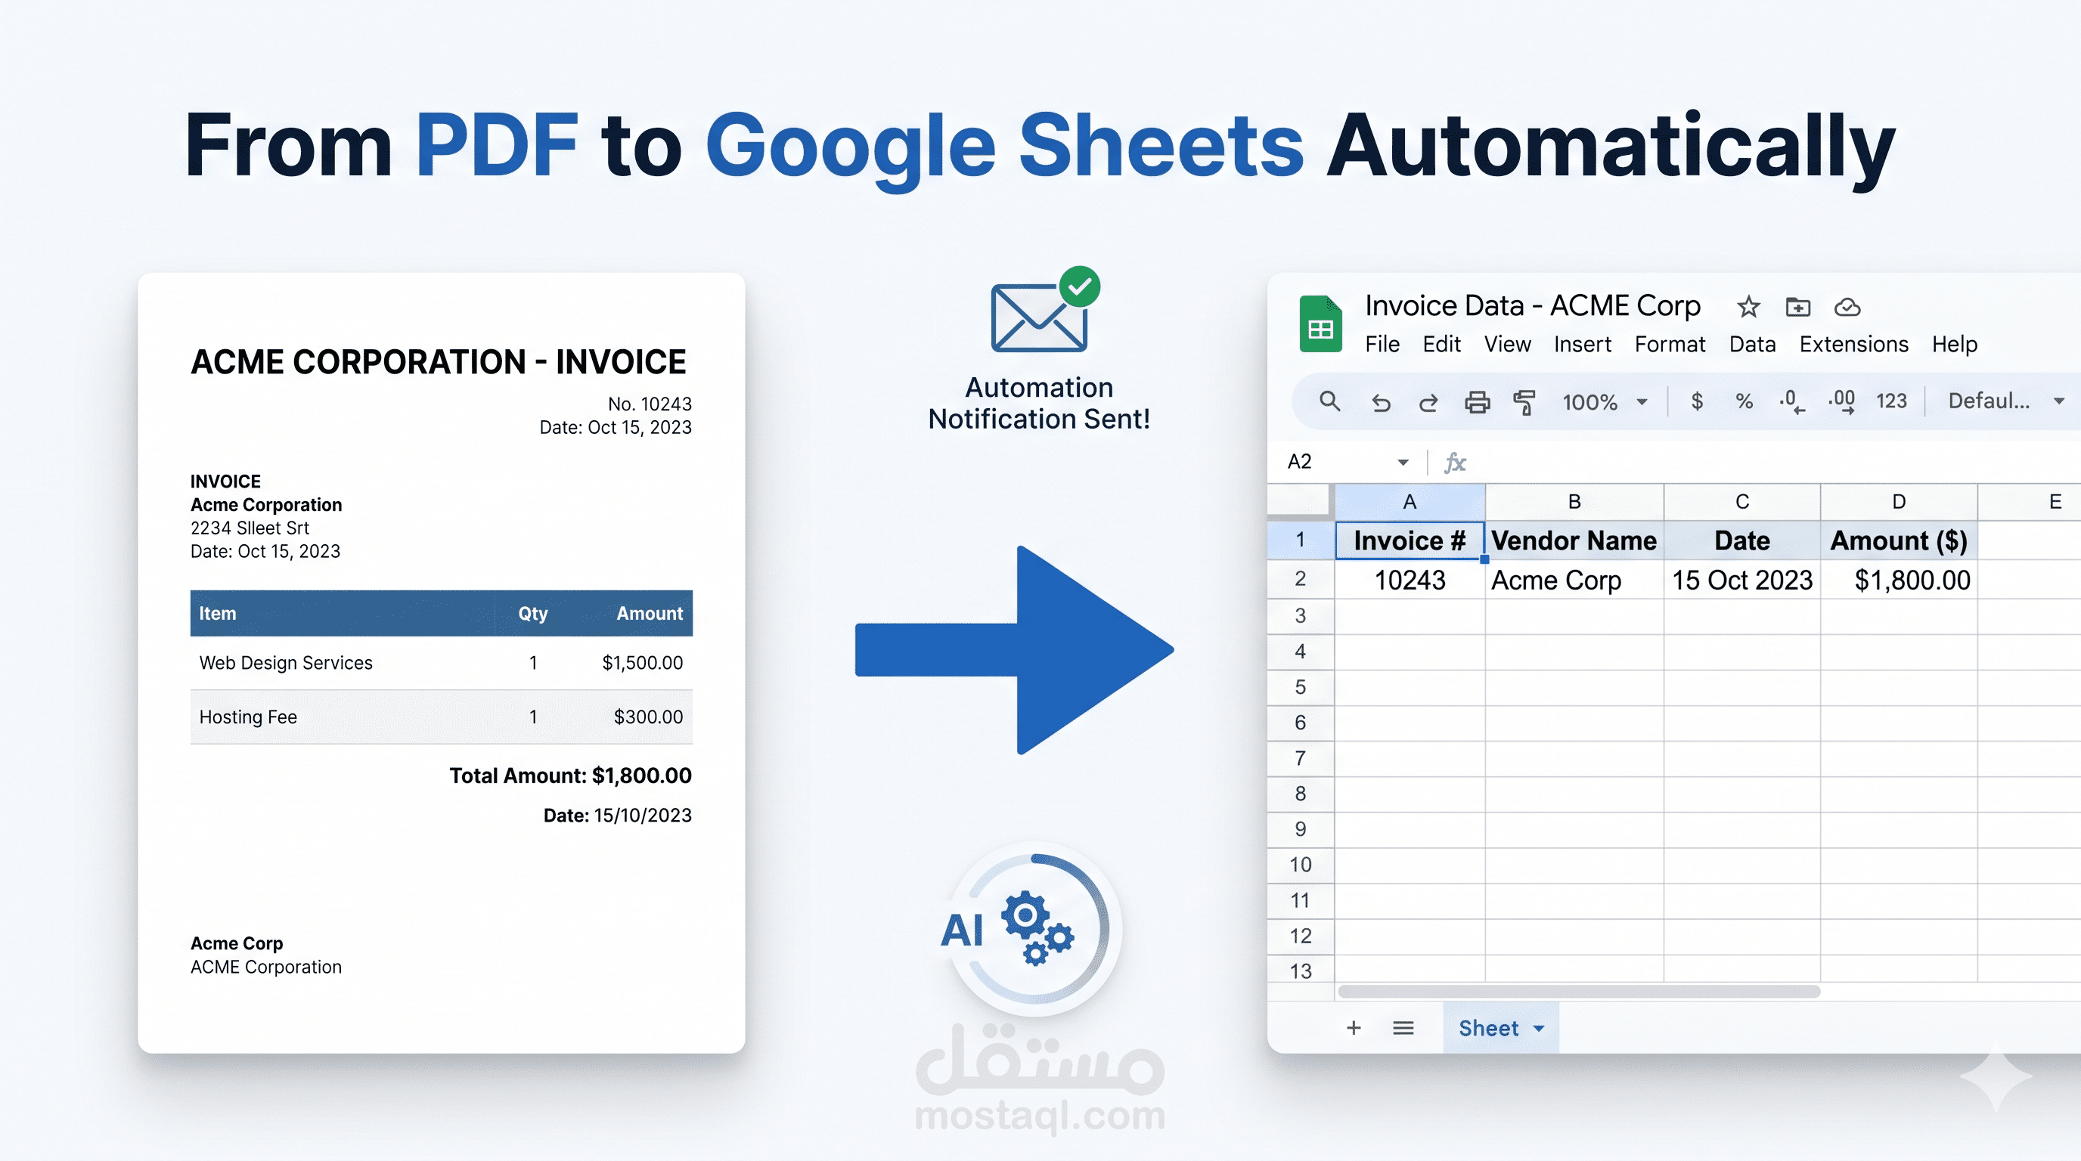Click the 'Vendor Name' header cell
Screen dimensions: 2081x1161
pos(1574,540)
